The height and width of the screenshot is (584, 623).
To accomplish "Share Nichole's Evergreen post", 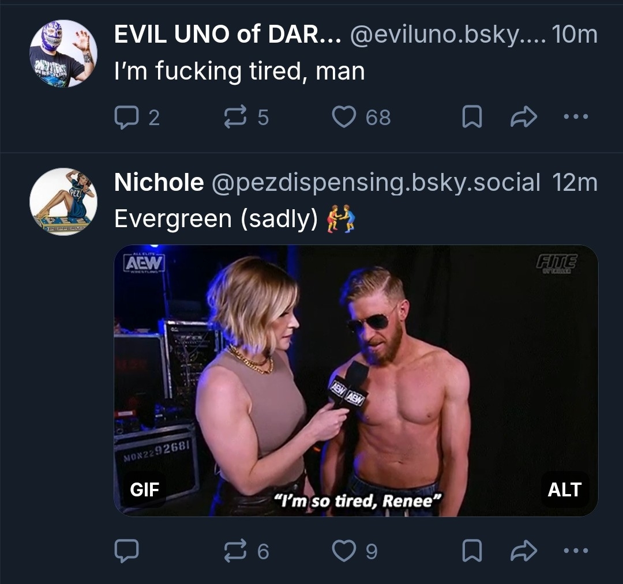I will coord(524,551).
